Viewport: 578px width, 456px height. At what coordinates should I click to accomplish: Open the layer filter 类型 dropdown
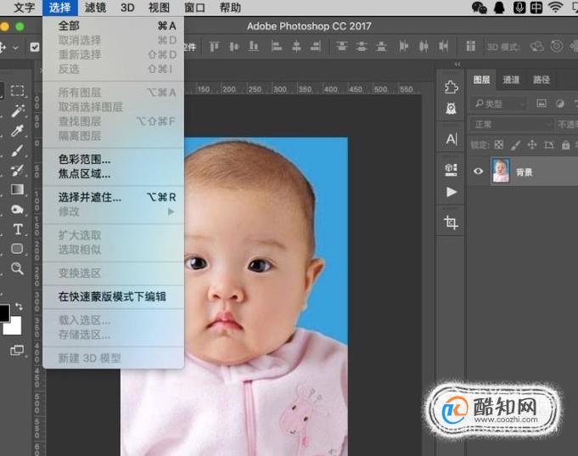pos(498,104)
